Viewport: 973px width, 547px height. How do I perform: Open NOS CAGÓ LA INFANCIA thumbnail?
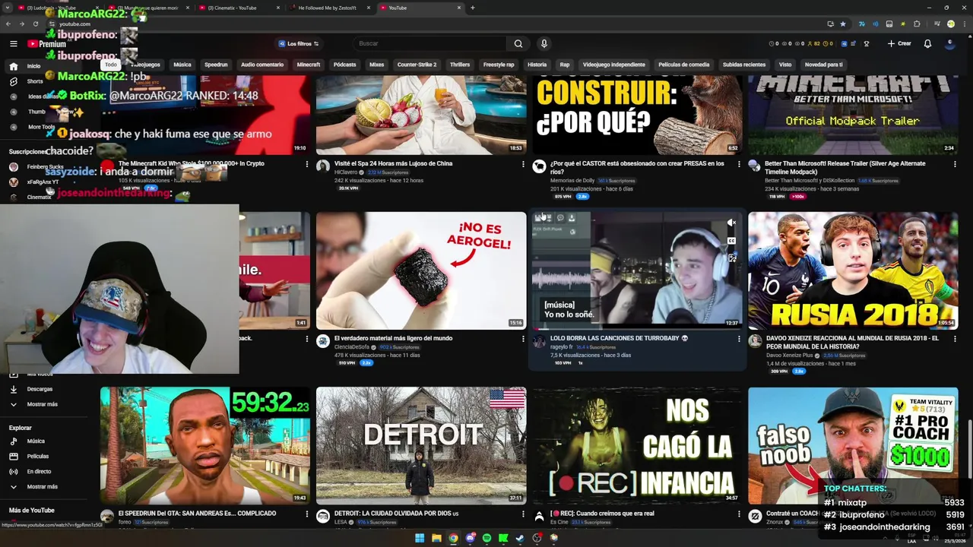point(637,445)
